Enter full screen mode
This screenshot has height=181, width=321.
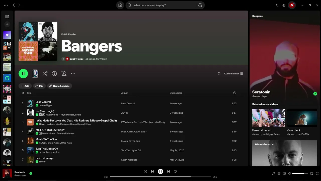[317, 173]
